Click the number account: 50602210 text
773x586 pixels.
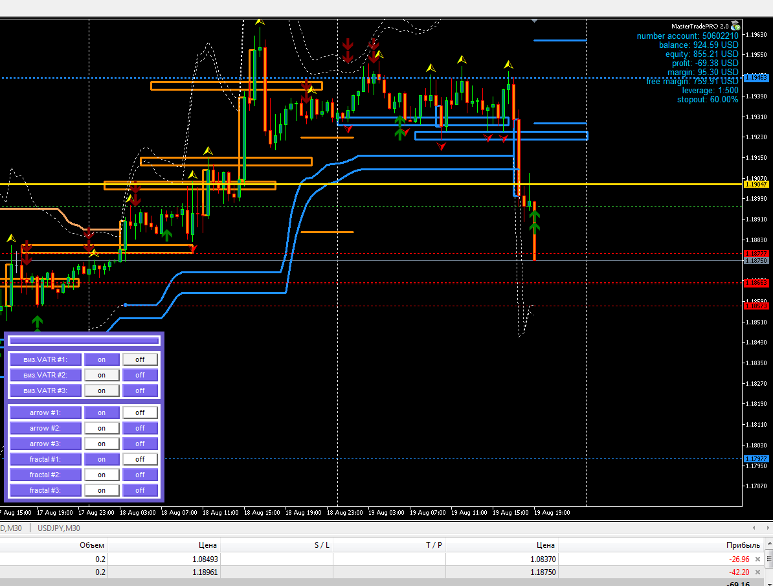tap(688, 36)
